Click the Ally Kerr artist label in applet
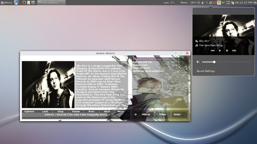 204,41
